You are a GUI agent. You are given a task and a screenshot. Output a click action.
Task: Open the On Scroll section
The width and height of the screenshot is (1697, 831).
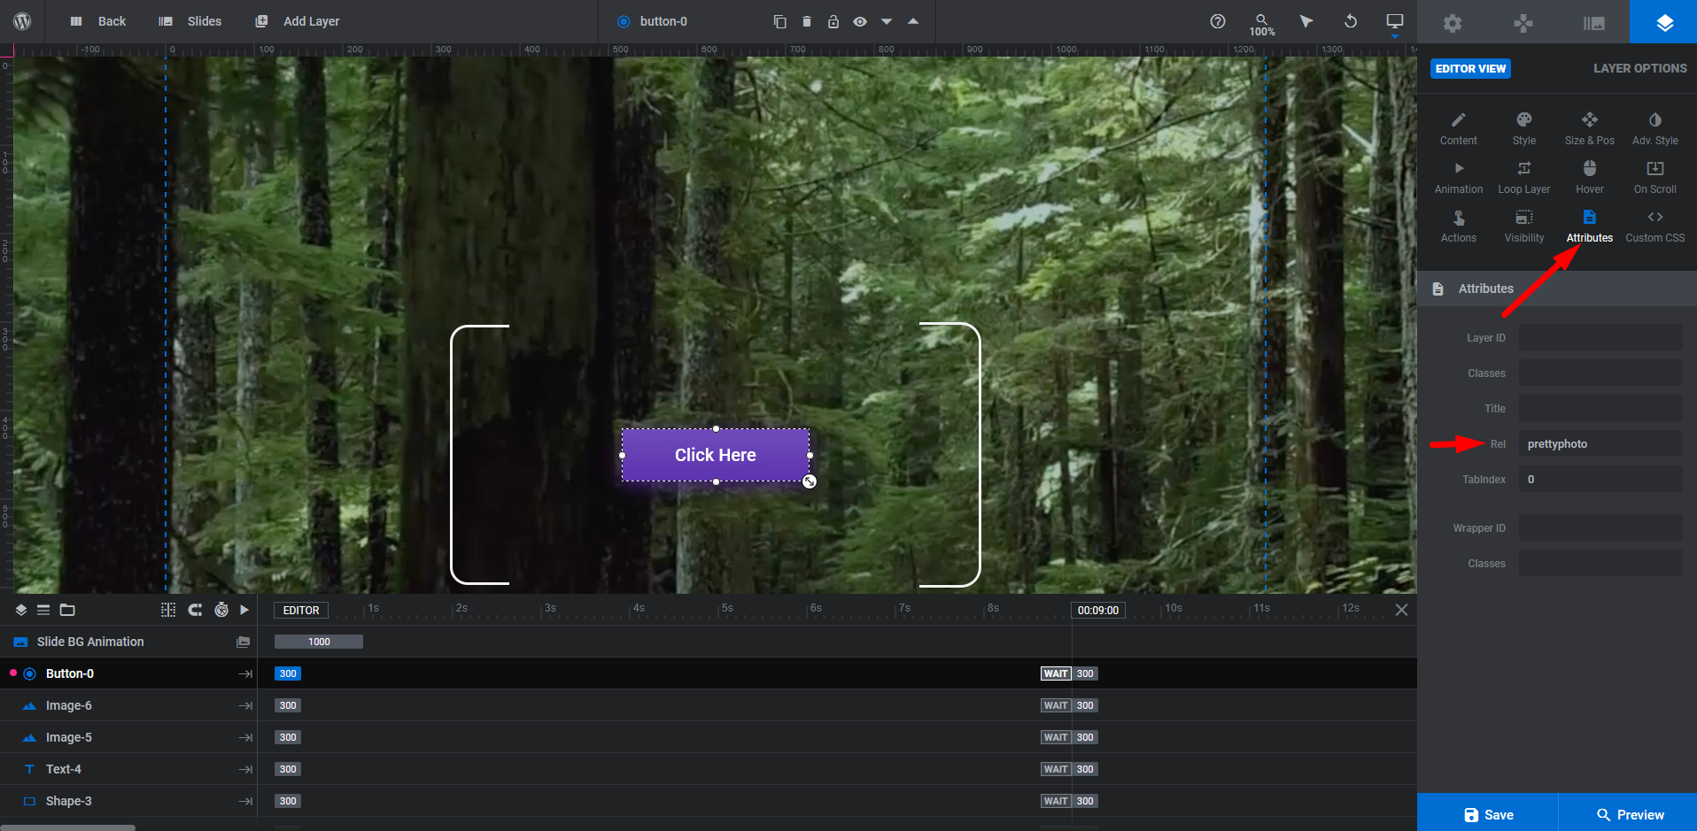[1655, 178]
